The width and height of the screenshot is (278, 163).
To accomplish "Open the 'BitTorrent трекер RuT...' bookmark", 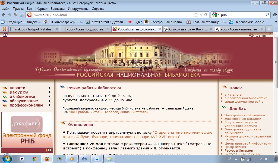I will click(x=64, y=22).
